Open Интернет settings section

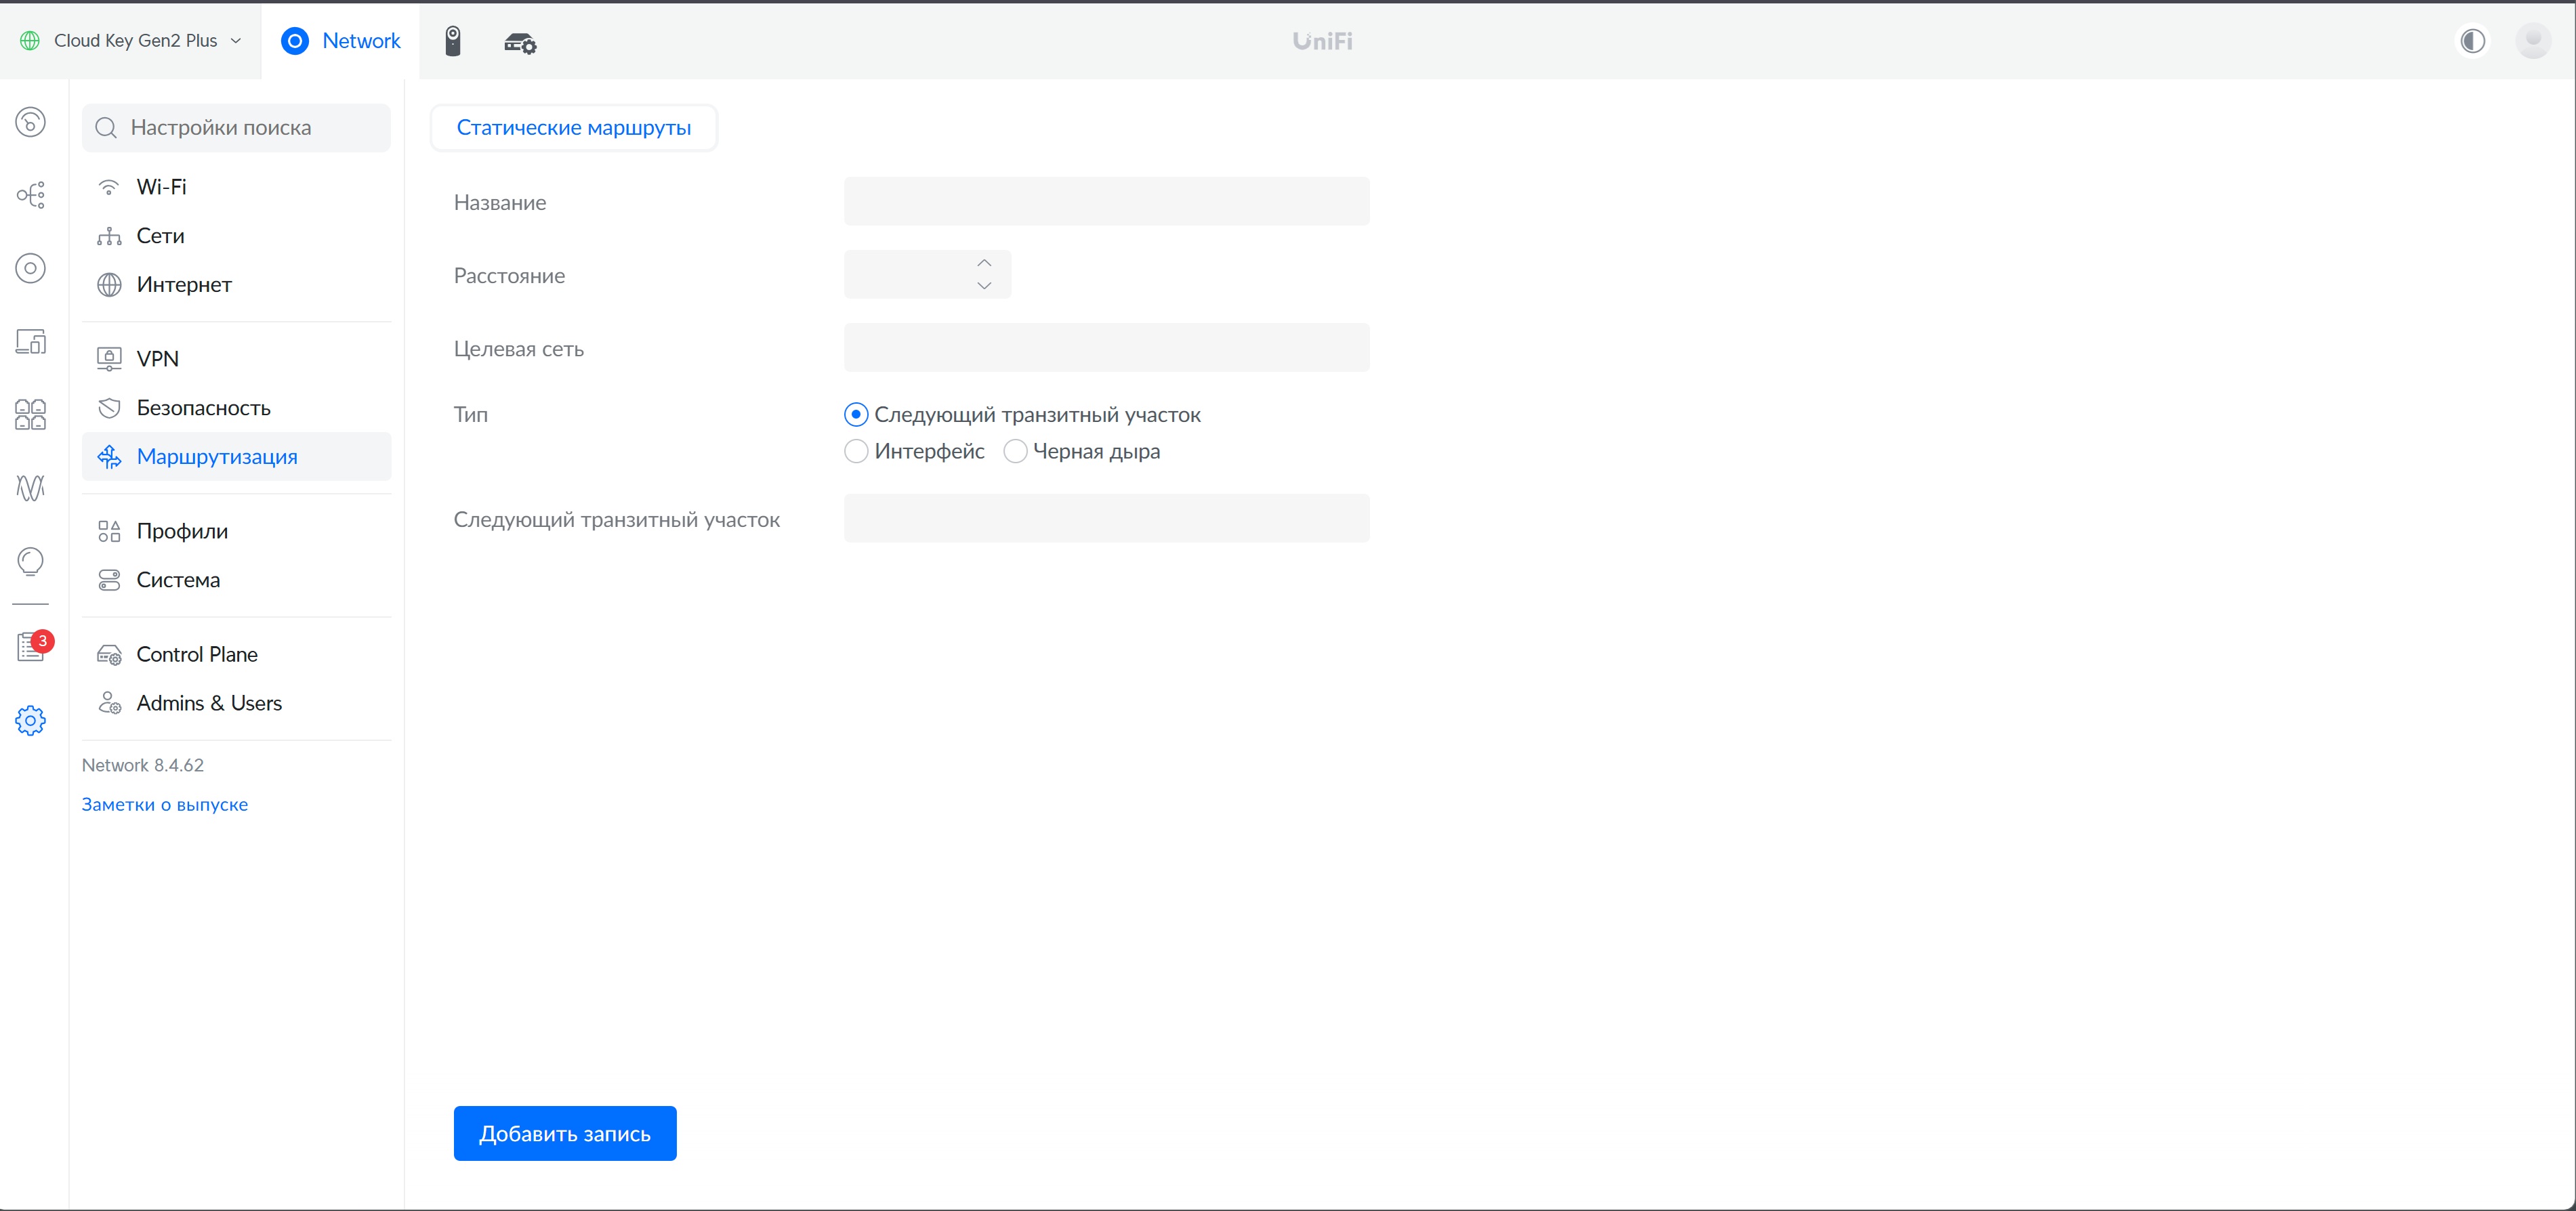coord(236,285)
